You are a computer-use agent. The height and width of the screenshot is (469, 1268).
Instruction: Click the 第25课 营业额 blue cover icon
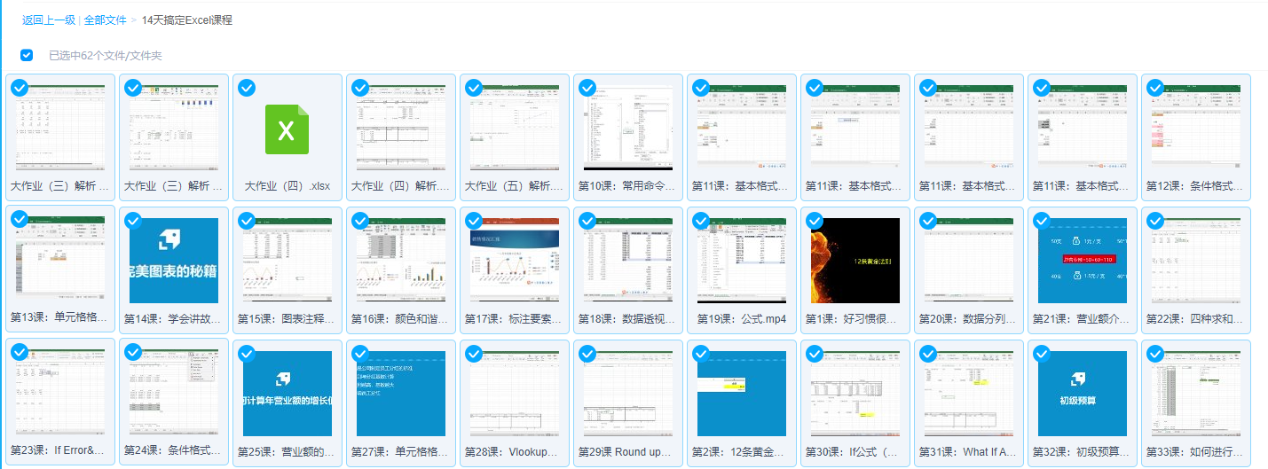(x=287, y=394)
